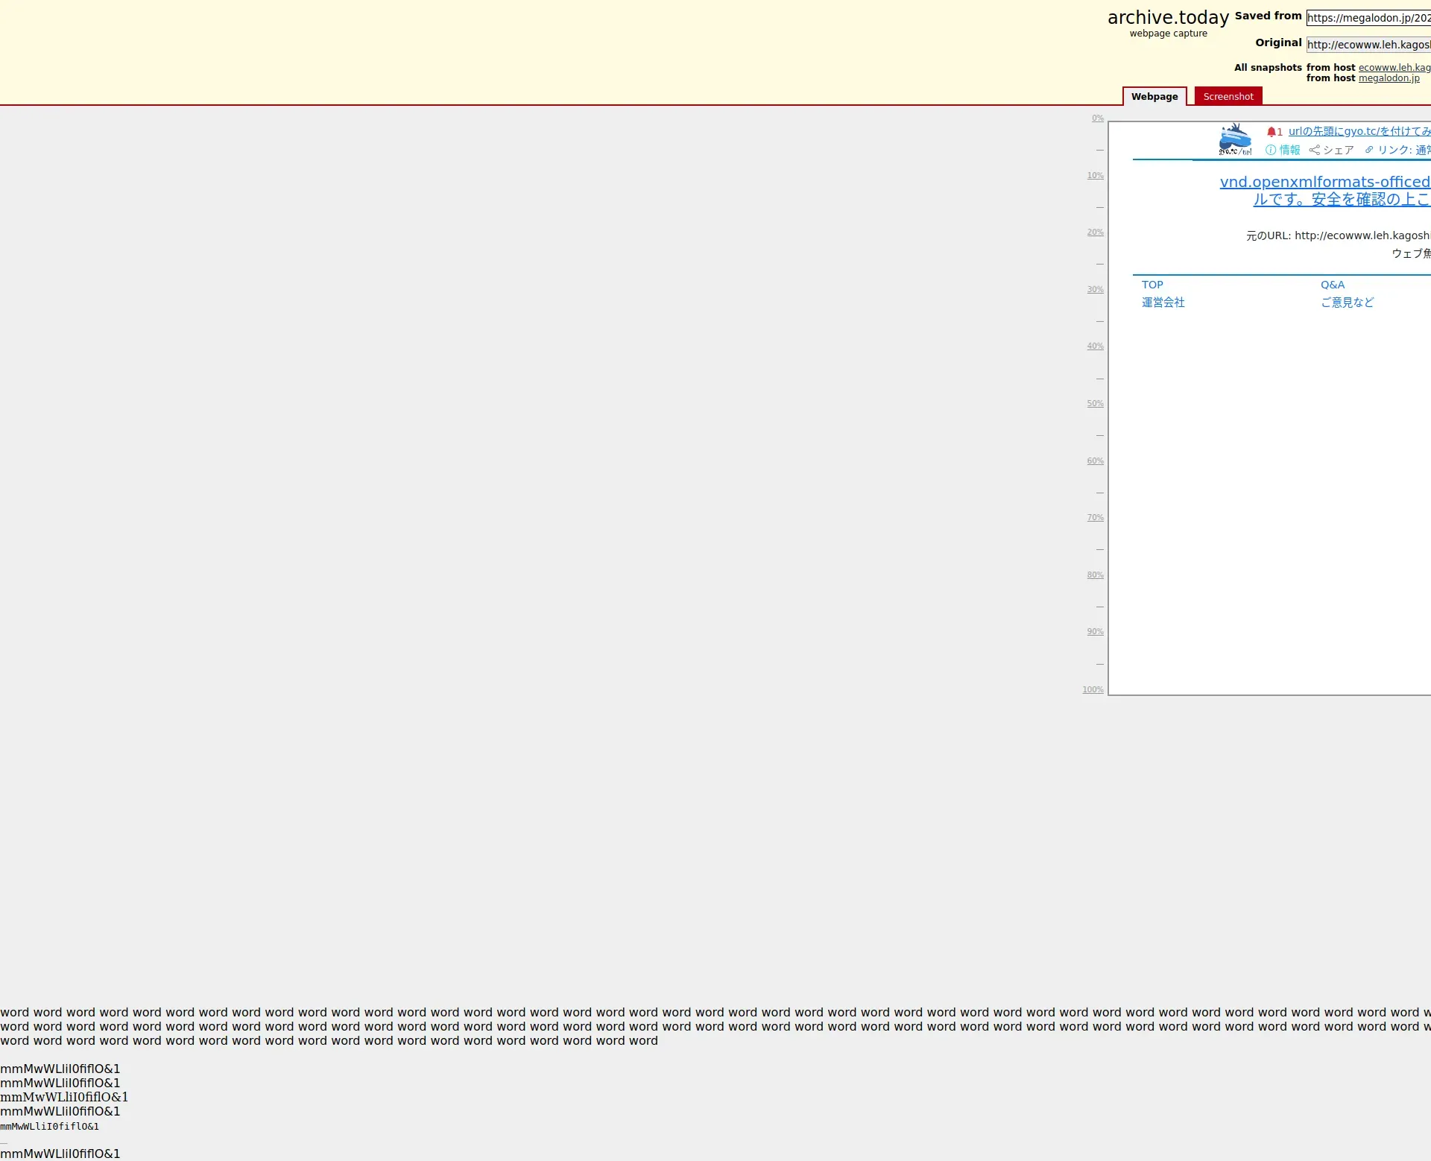Open ecowww.leh host snapshots link

[1394, 68]
